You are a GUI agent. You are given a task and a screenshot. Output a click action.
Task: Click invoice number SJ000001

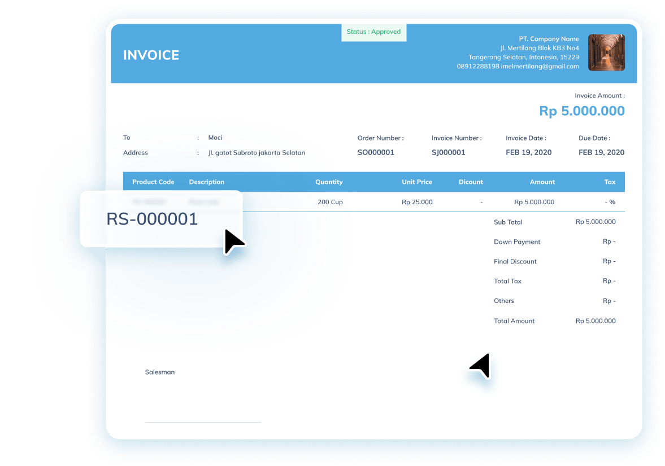pyautogui.click(x=448, y=152)
